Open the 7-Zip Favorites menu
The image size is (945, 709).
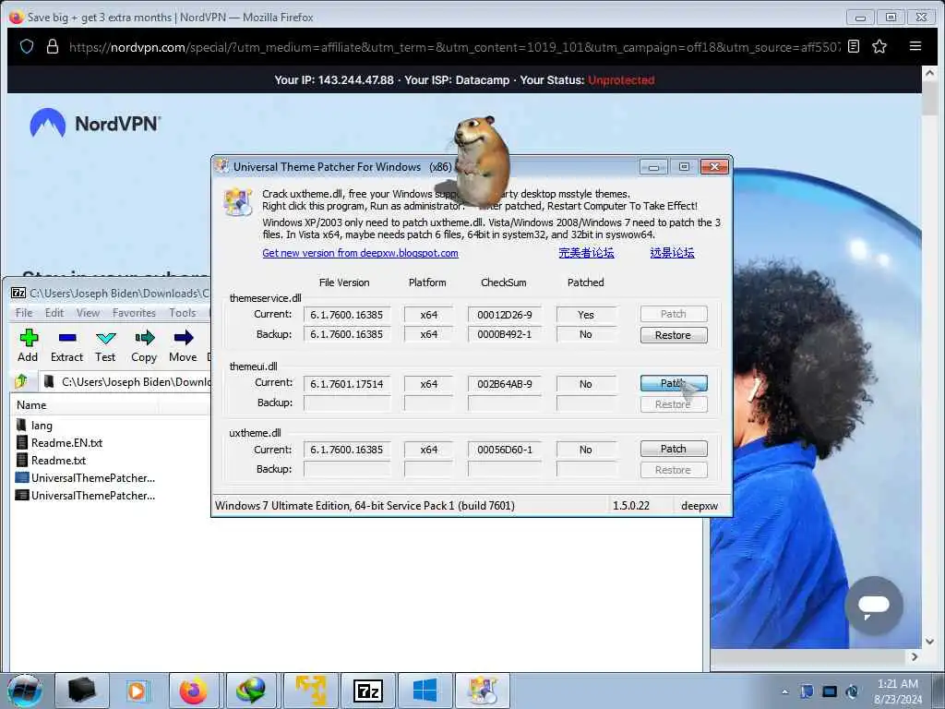coord(134,313)
